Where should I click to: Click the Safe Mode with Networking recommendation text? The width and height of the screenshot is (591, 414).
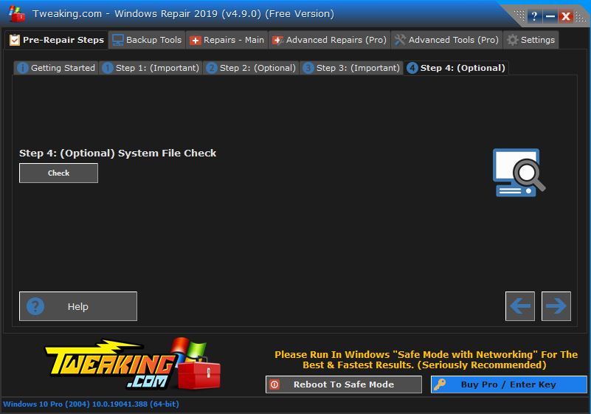[426, 359]
